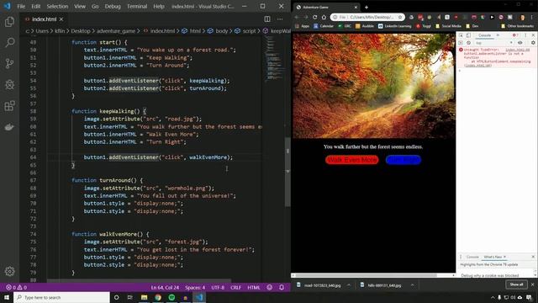The height and width of the screenshot is (303, 538).
Task: Open Debug menu in VS Code
Action: pyautogui.click(x=113, y=6)
